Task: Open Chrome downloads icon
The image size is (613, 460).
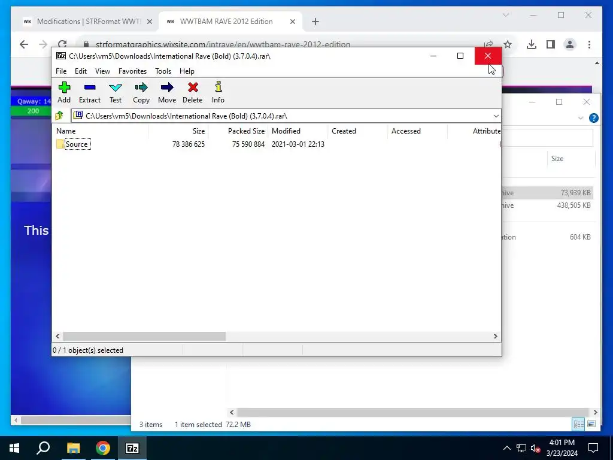Action: (x=532, y=44)
